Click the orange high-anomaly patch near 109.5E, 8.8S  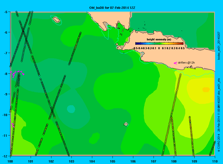pyautogui.click(x=206, y=90)
